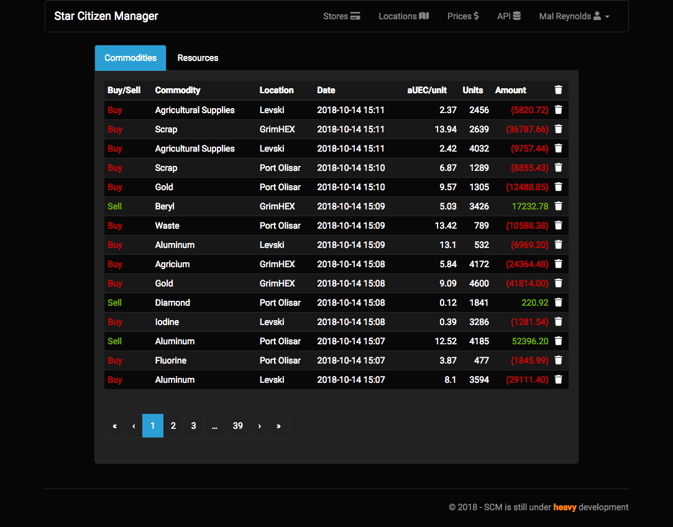
Task: Delete the Scrap Port Olisar transaction
Action: pos(558,167)
